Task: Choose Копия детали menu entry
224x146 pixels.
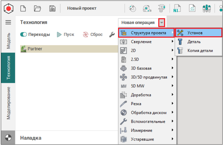Action: [200, 50]
